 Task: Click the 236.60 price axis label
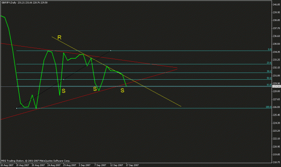[x=277, y=36]
